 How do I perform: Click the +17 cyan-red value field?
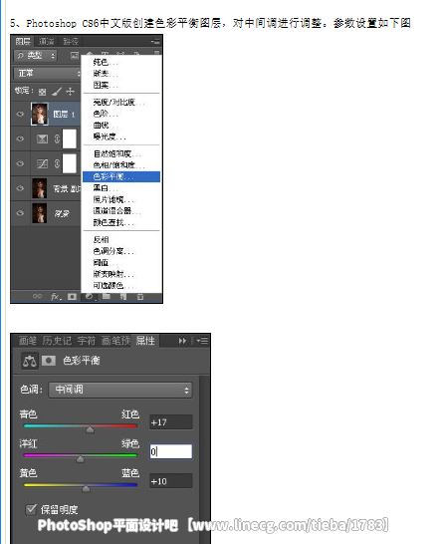[x=170, y=422]
